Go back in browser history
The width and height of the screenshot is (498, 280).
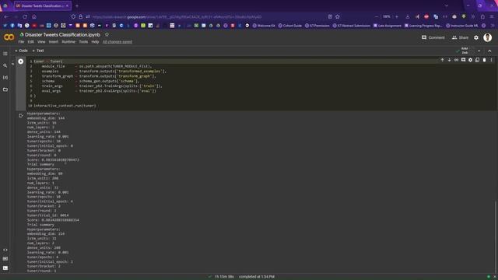(6, 16)
